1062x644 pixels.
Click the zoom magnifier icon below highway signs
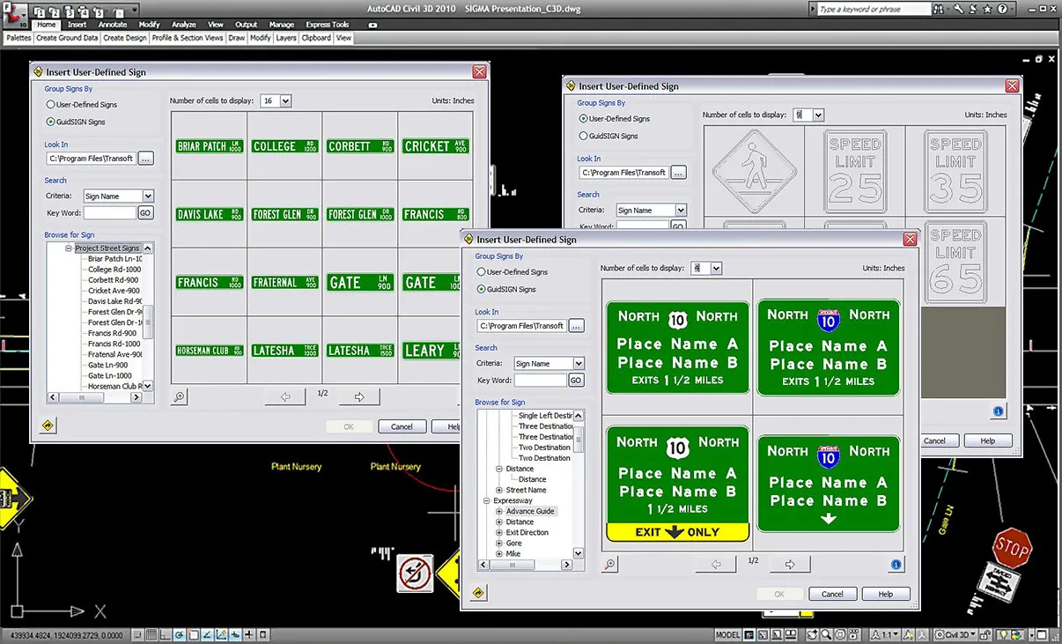coord(609,565)
